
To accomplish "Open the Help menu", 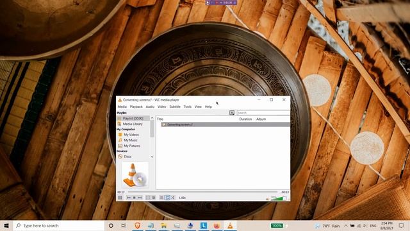I will 208,107.
